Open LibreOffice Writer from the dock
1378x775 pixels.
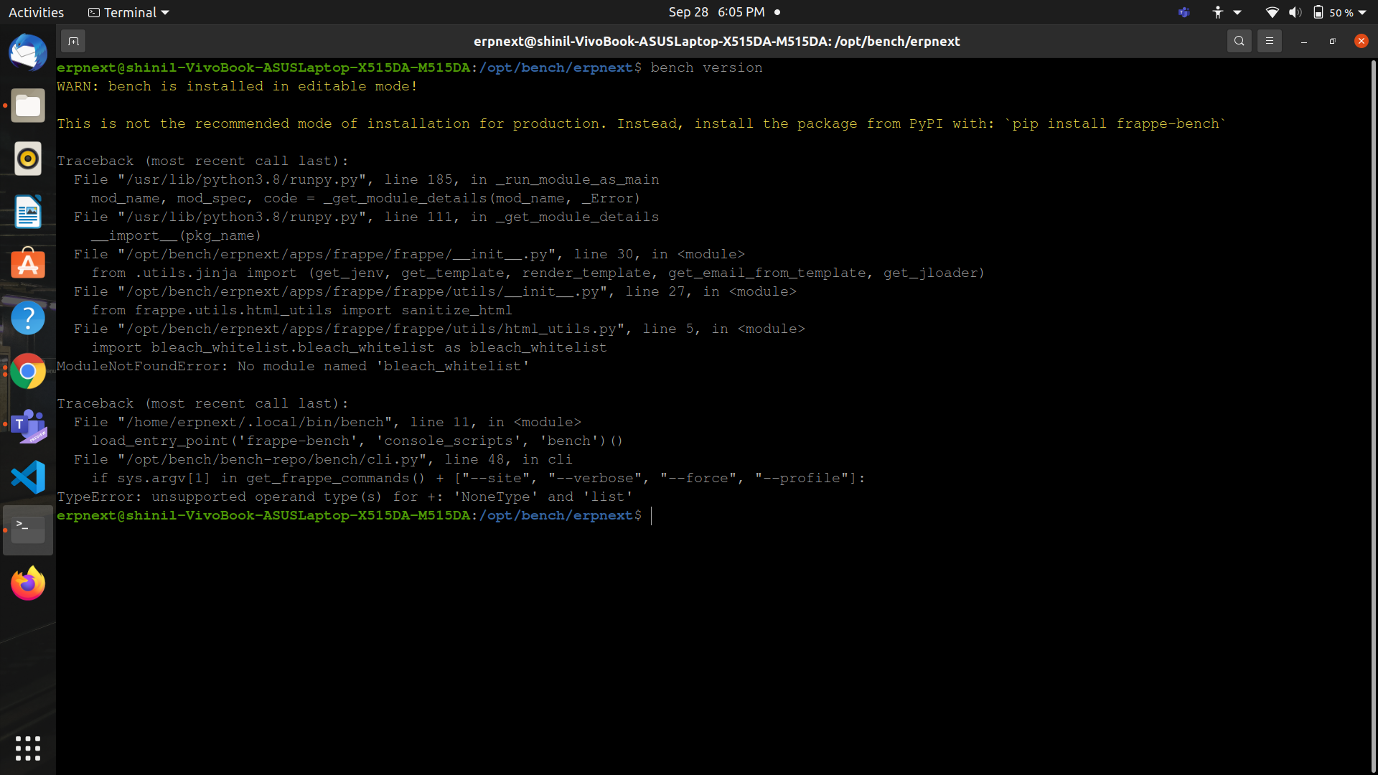[28, 212]
